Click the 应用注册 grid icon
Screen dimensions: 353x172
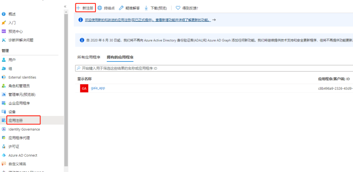[x=3, y=120]
